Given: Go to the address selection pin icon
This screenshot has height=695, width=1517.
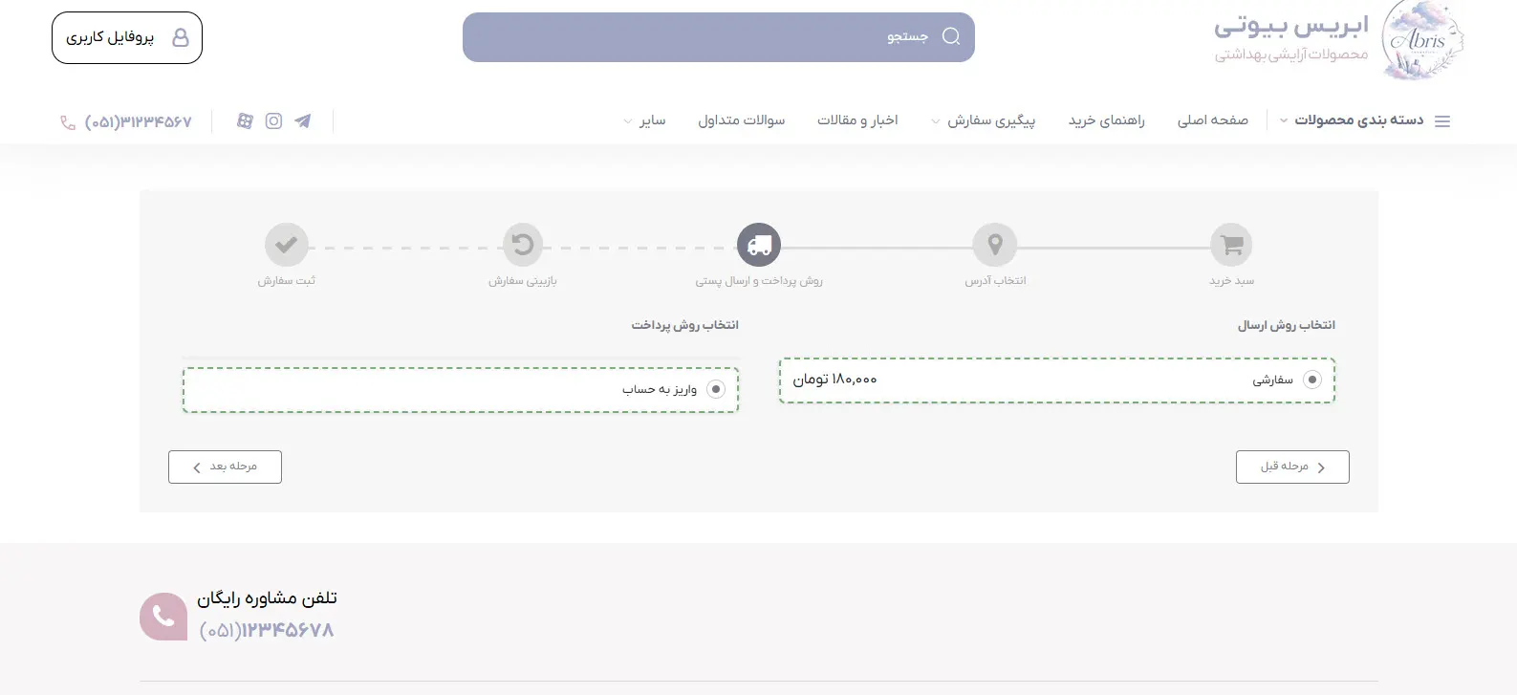Looking at the screenshot, I should pyautogui.click(x=995, y=246).
